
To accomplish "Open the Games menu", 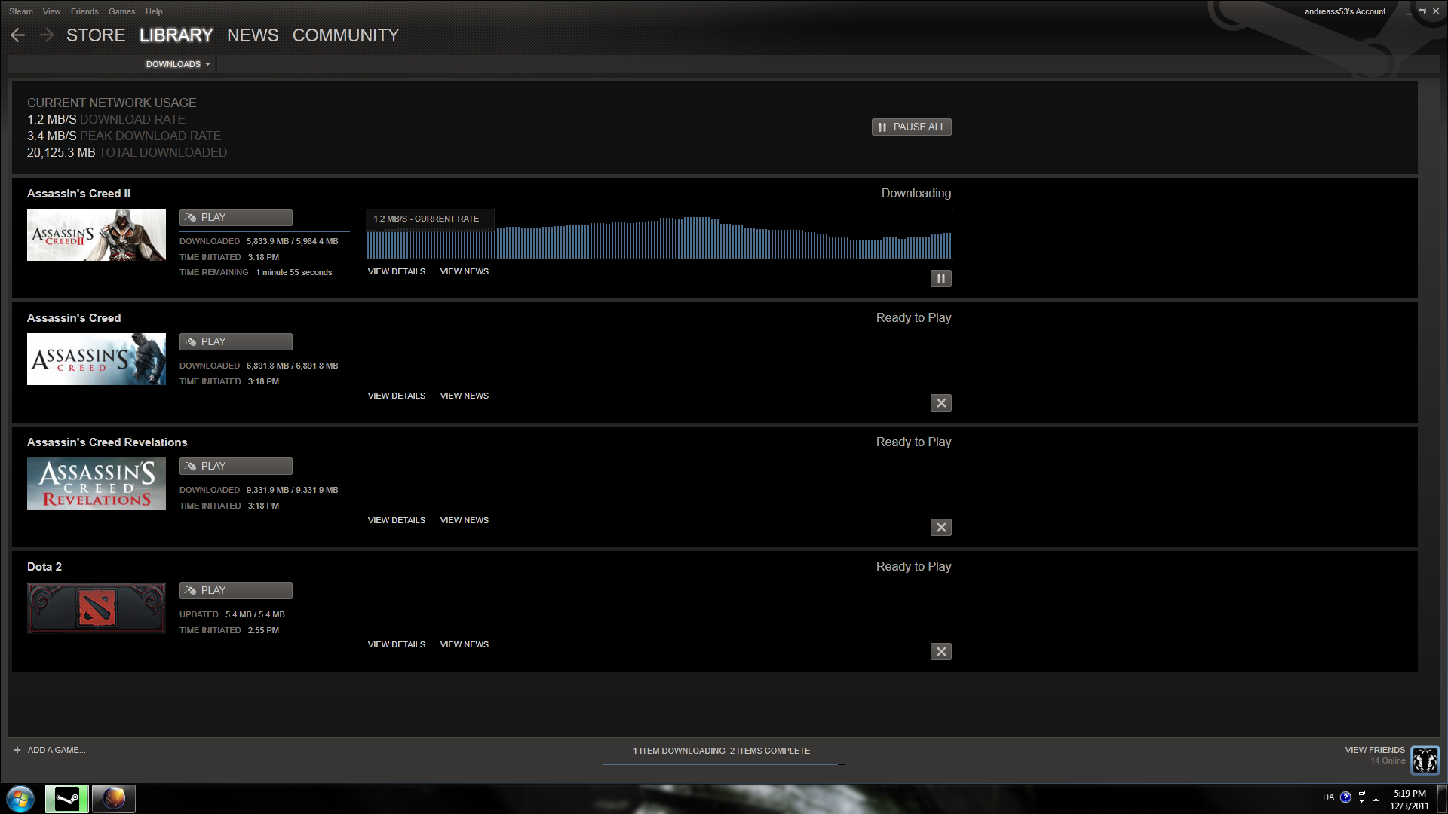I will (121, 11).
